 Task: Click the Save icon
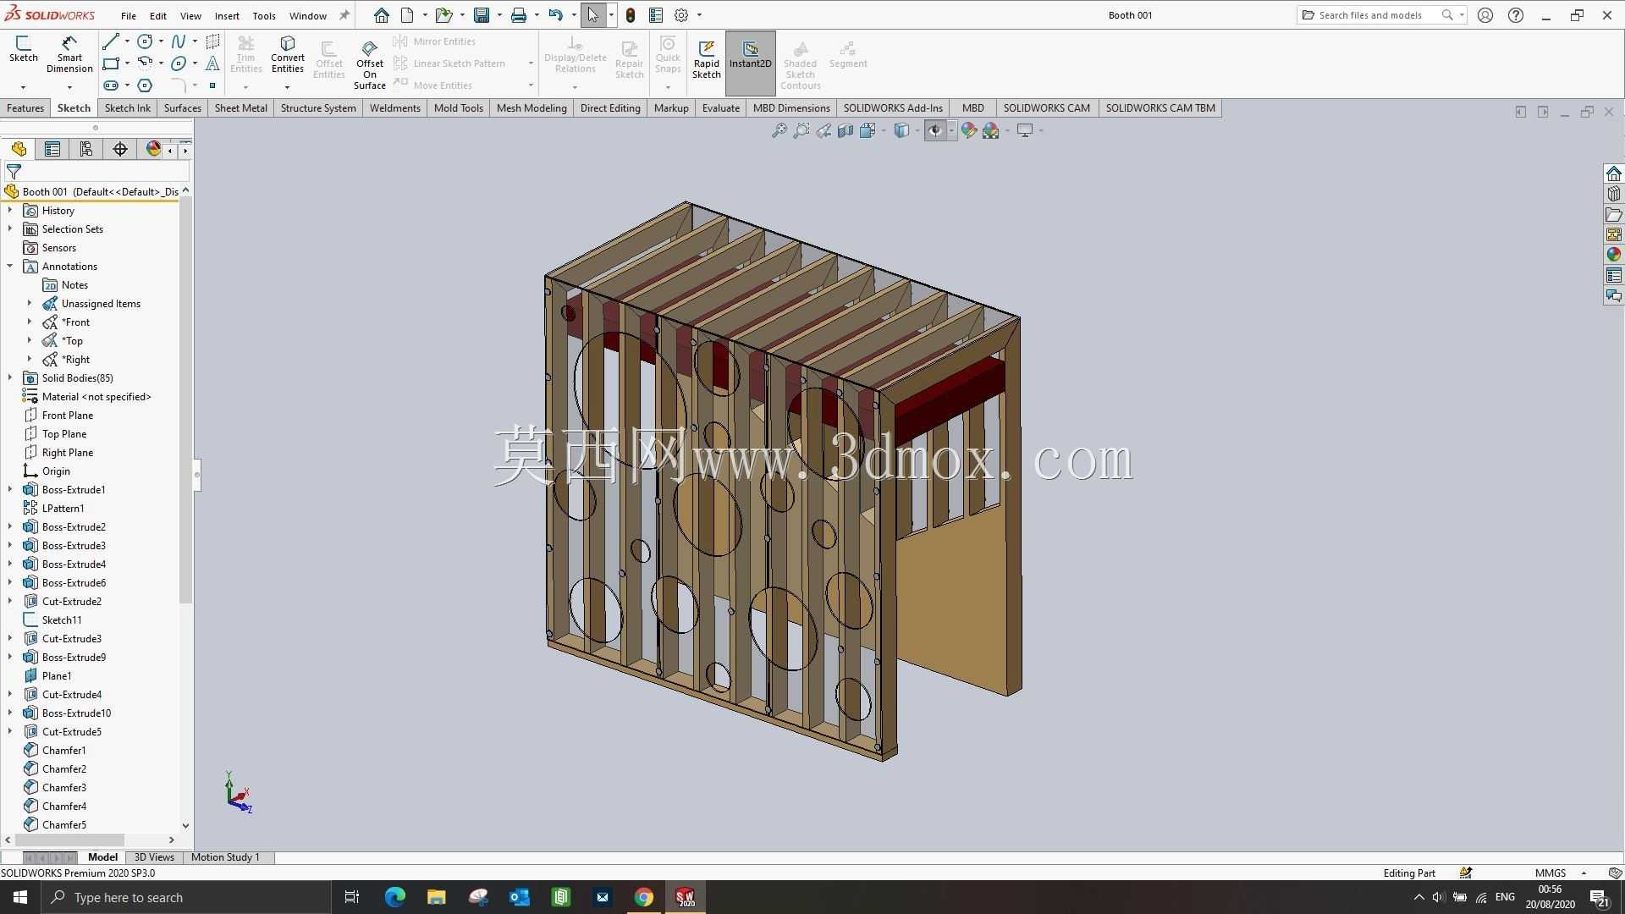(482, 15)
